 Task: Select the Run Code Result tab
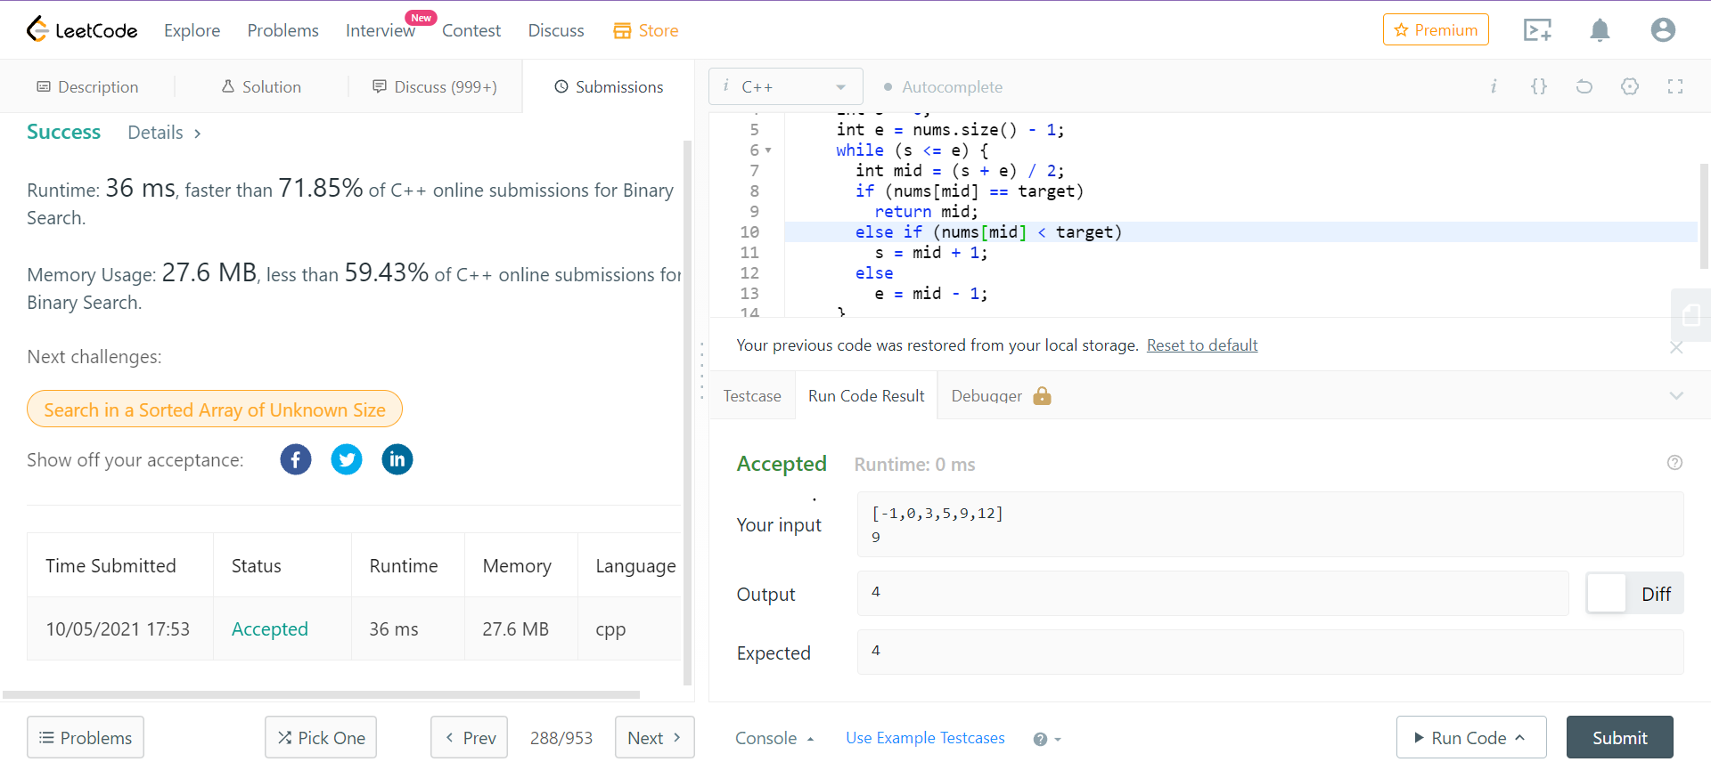coord(866,396)
